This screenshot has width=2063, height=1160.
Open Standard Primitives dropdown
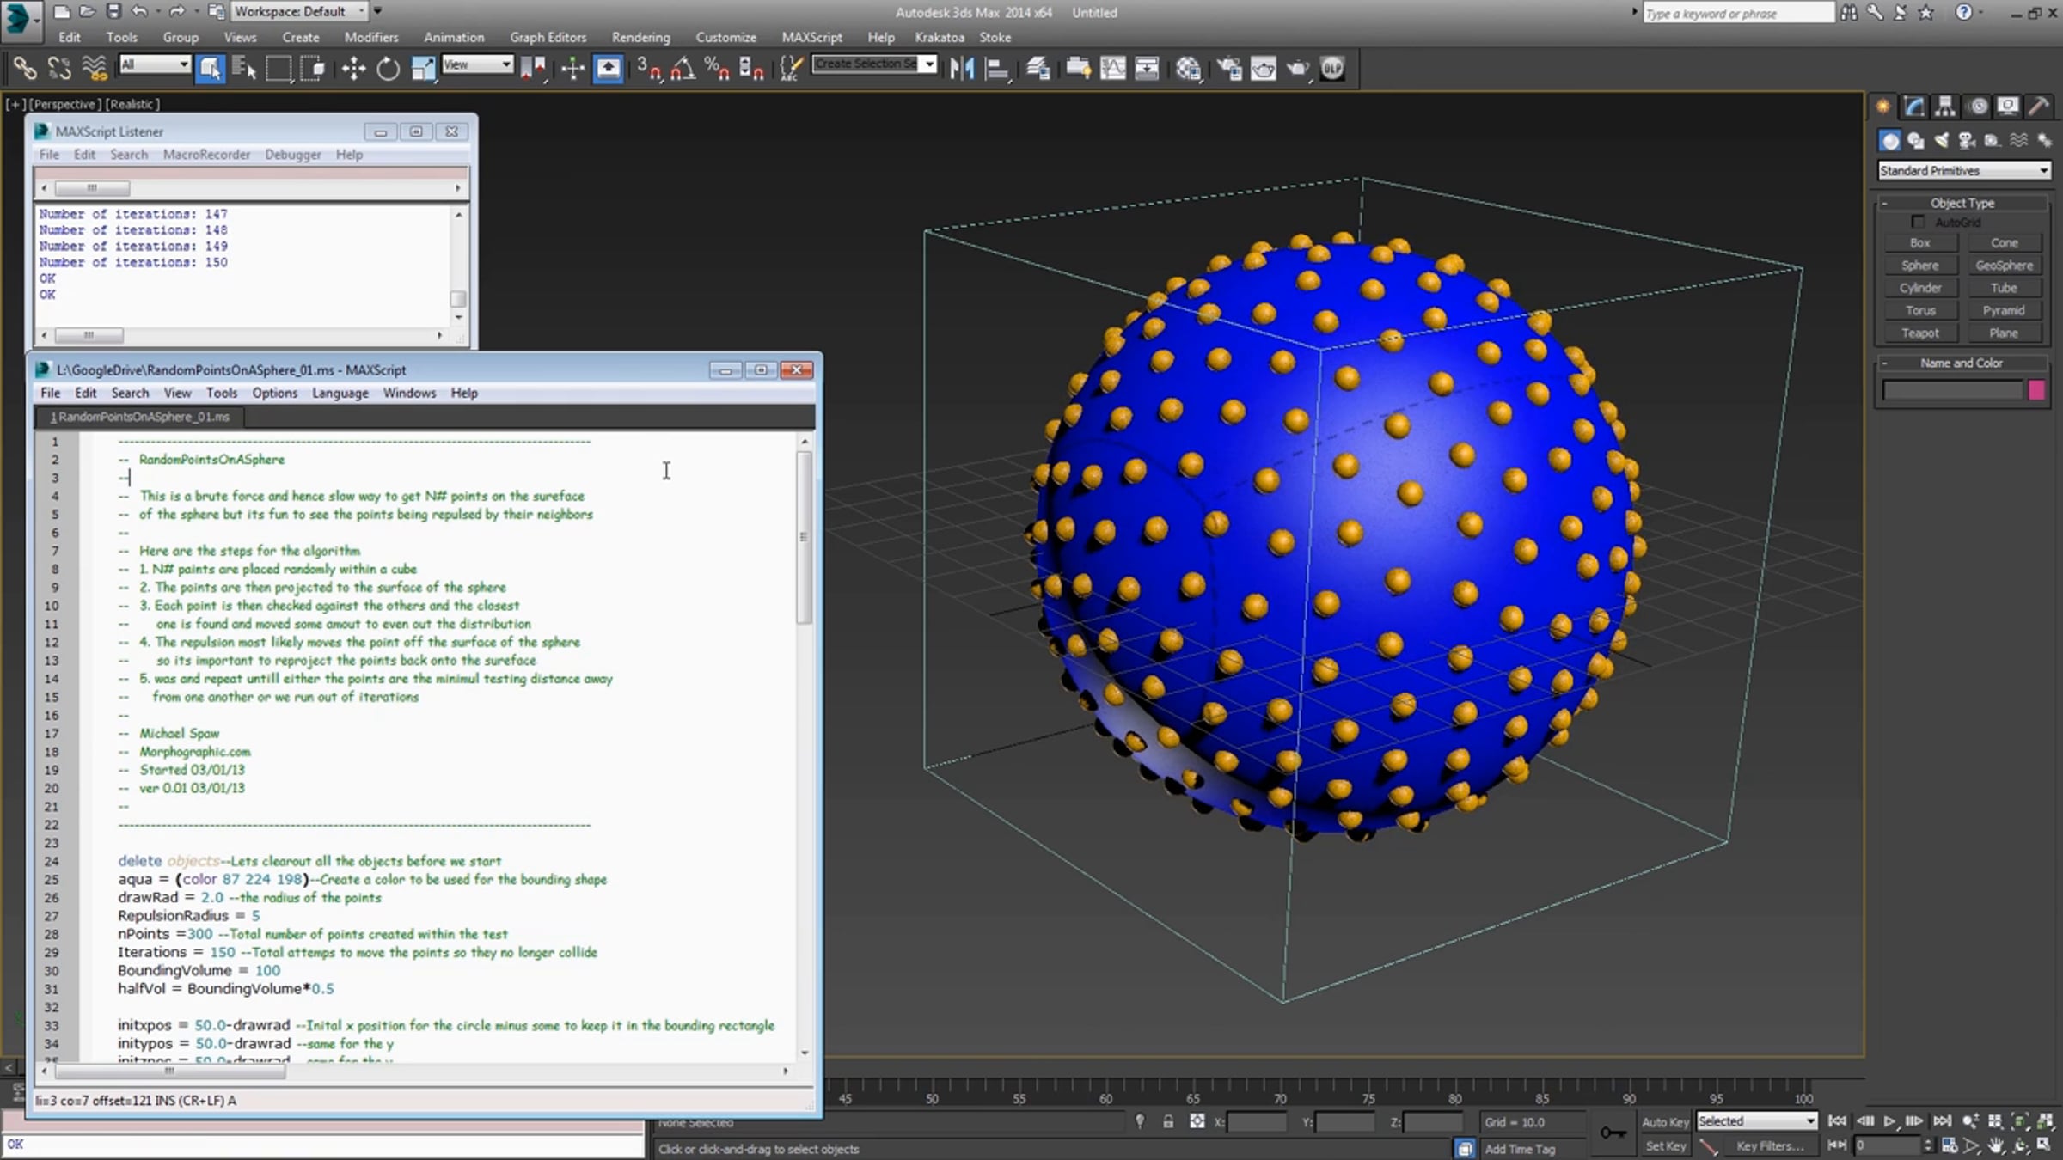1964,171
